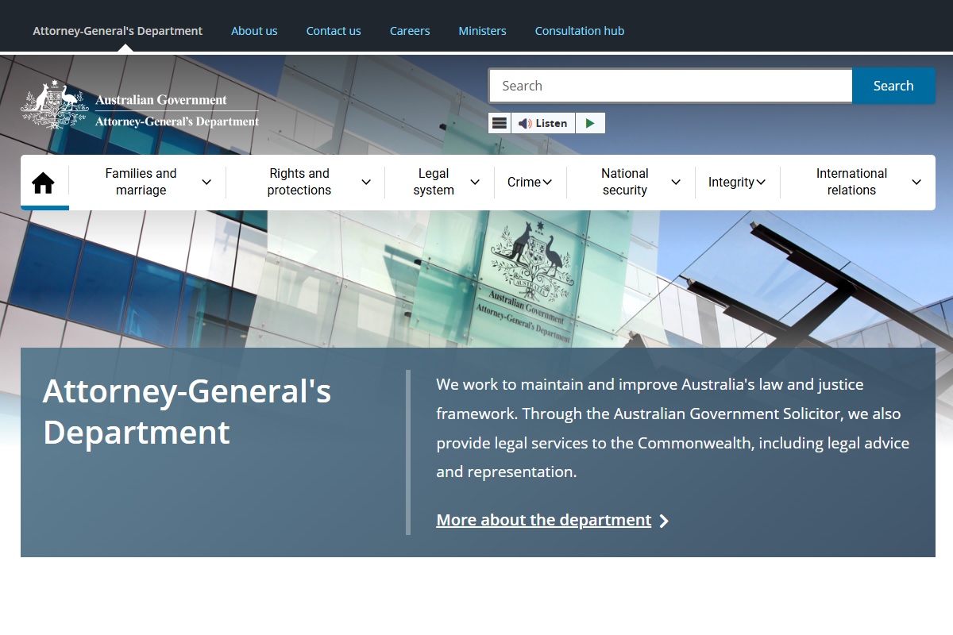Go to the Careers page
The width and height of the screenshot is (953, 635).
click(x=410, y=31)
